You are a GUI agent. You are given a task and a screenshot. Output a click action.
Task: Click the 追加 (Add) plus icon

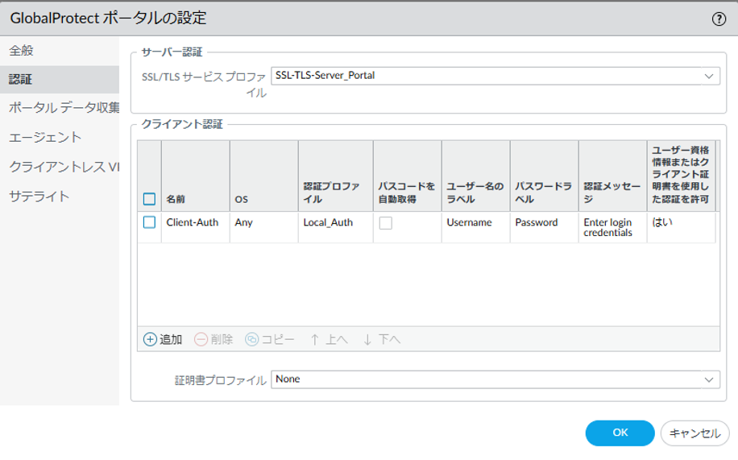tap(150, 339)
